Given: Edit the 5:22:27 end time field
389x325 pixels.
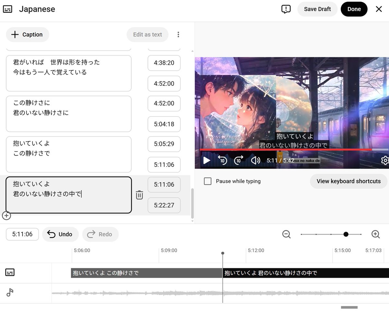Looking at the screenshot, I should coord(164,205).
